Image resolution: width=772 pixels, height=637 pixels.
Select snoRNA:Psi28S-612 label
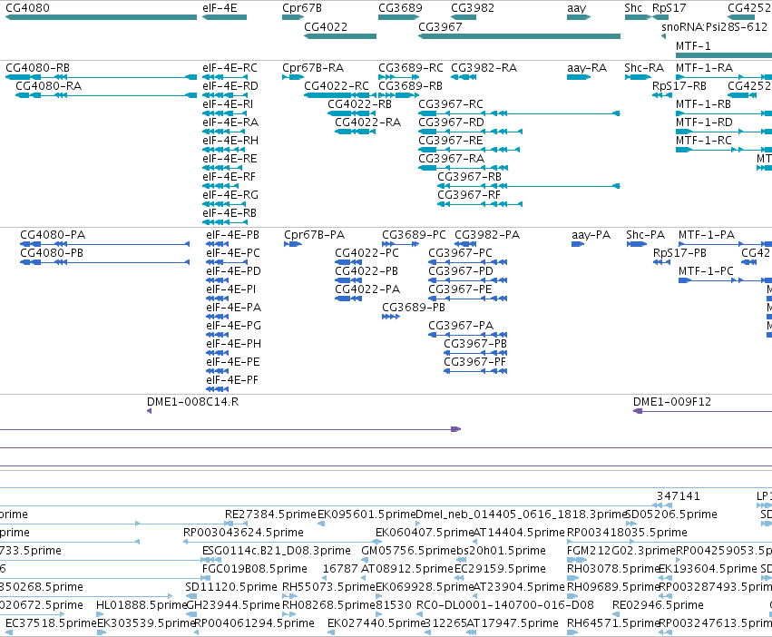pyautogui.click(x=715, y=26)
